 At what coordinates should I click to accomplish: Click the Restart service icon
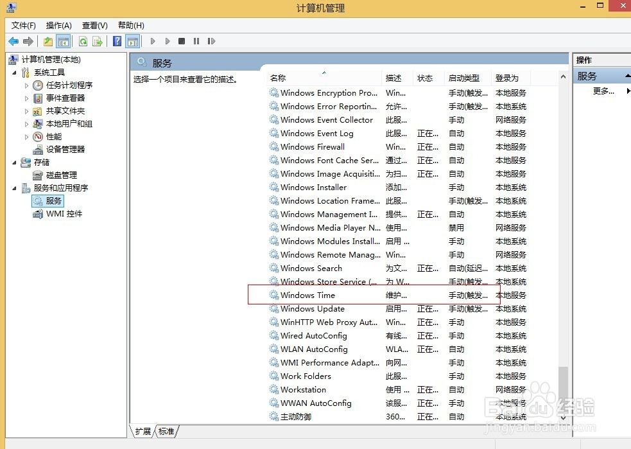pyautogui.click(x=211, y=41)
